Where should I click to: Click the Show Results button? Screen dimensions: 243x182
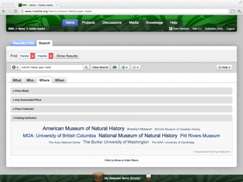[x=67, y=56]
